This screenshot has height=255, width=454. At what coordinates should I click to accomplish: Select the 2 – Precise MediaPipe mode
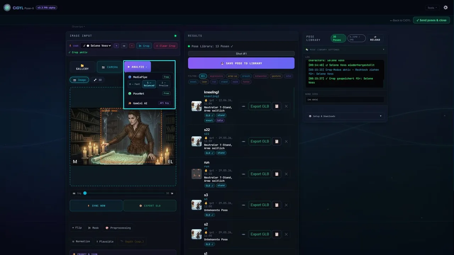163,84
